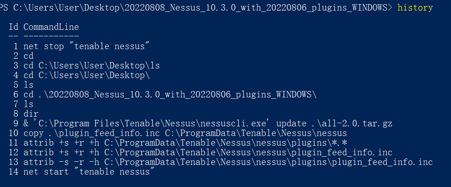Viewport: 451px width, 187px height.
Task: Click the cd 20220808_Nessus plugins WINDOWS entry
Action: pyautogui.click(x=170, y=95)
